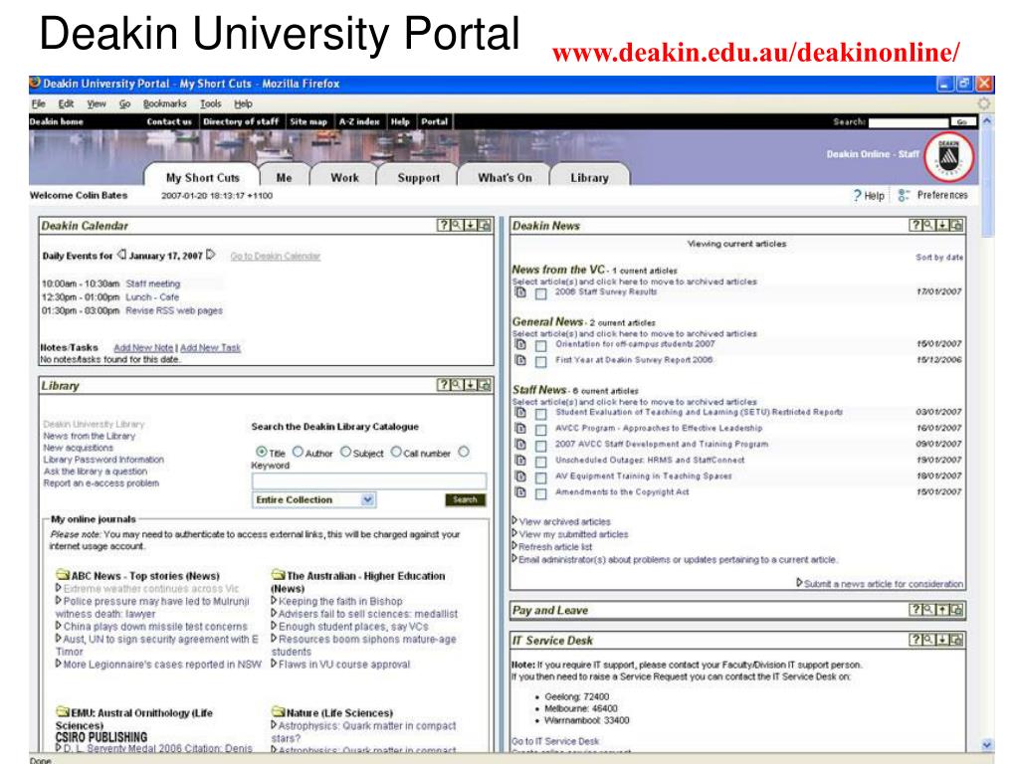1019x764 pixels.
Task: Click Add New Task link
Action: [x=211, y=347]
